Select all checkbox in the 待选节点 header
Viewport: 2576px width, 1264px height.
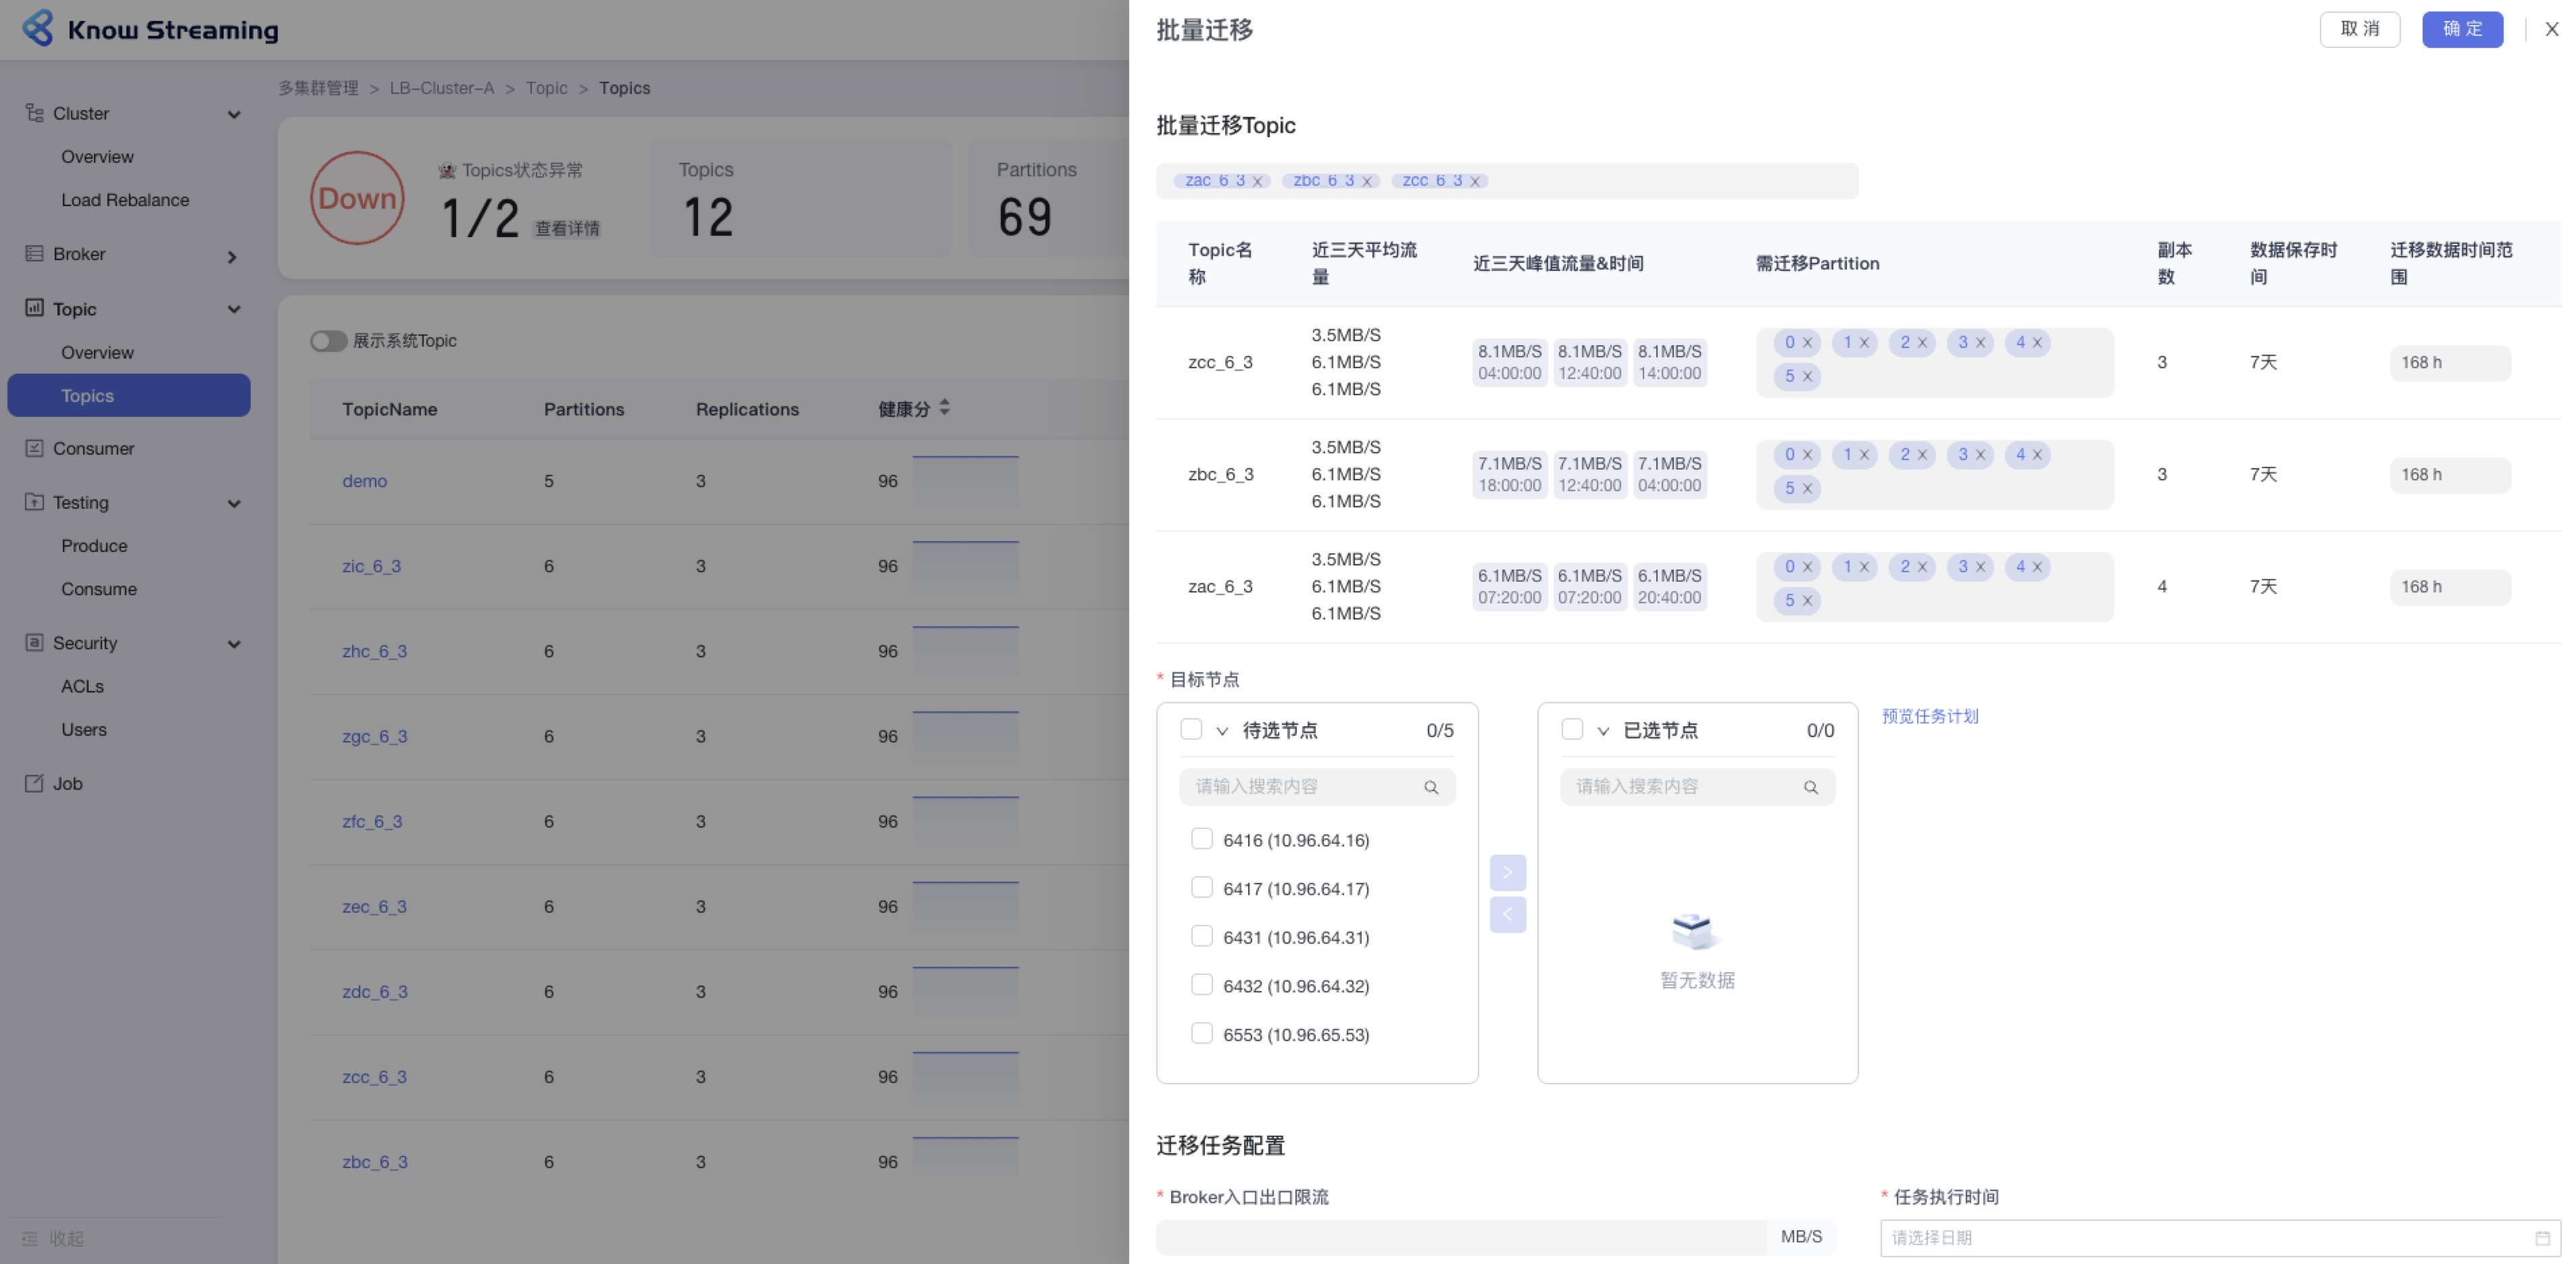click(x=1190, y=730)
